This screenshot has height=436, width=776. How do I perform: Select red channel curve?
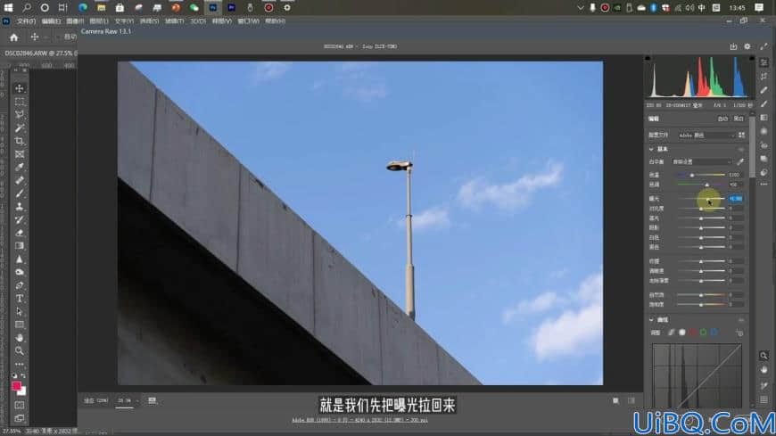[693, 333]
